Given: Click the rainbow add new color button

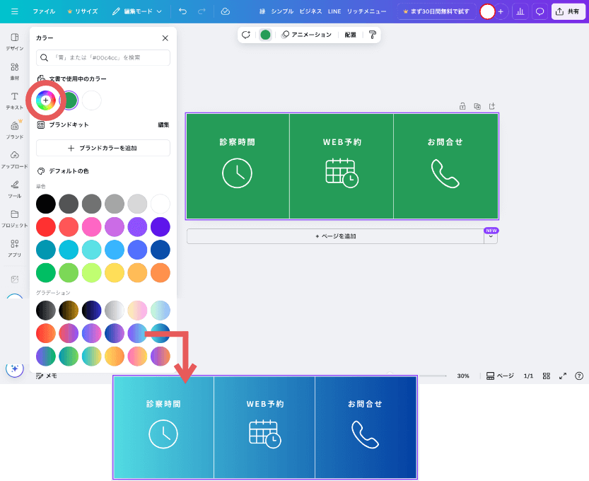Looking at the screenshot, I should pyautogui.click(x=45, y=100).
